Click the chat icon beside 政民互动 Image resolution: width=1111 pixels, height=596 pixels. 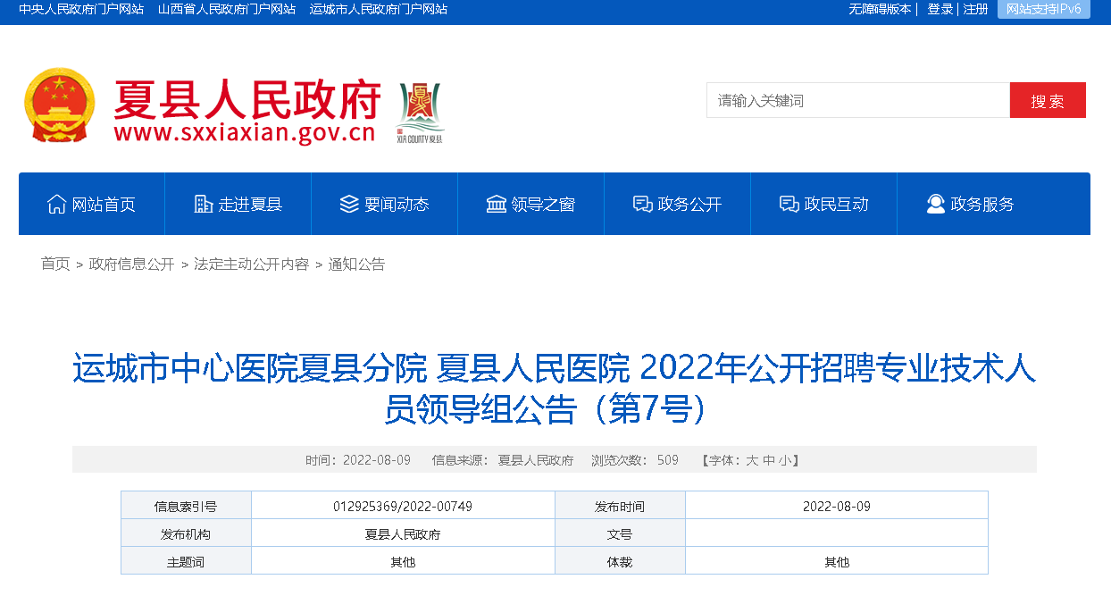click(789, 204)
